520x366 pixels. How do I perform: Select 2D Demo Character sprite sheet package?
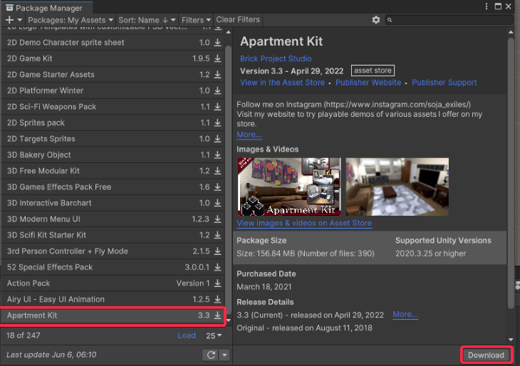pyautogui.click(x=113, y=43)
